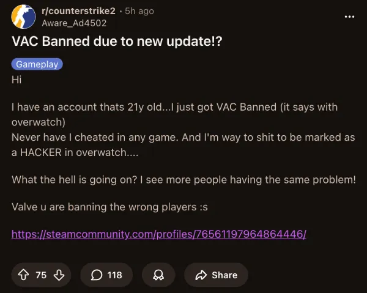Click paragraph about 21y old account
This screenshot has width=367, height=293.
click(174, 114)
